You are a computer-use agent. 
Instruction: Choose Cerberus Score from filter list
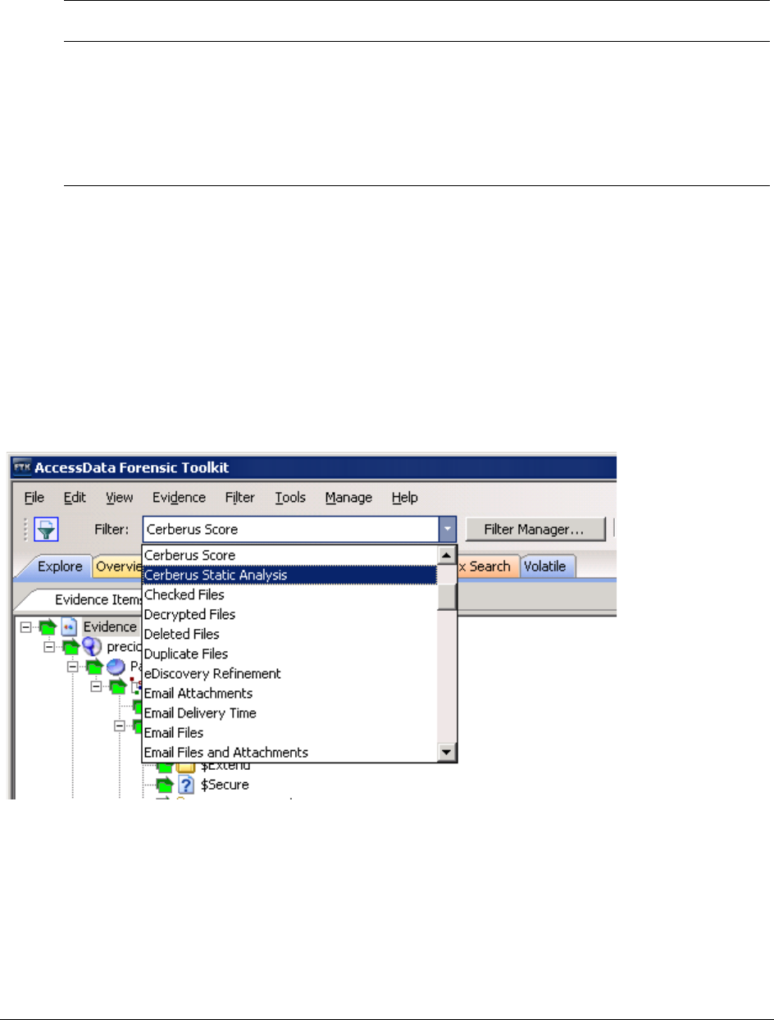pyautogui.click(x=290, y=555)
